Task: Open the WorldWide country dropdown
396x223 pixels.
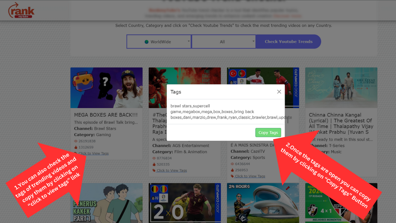Action: tap(159, 42)
